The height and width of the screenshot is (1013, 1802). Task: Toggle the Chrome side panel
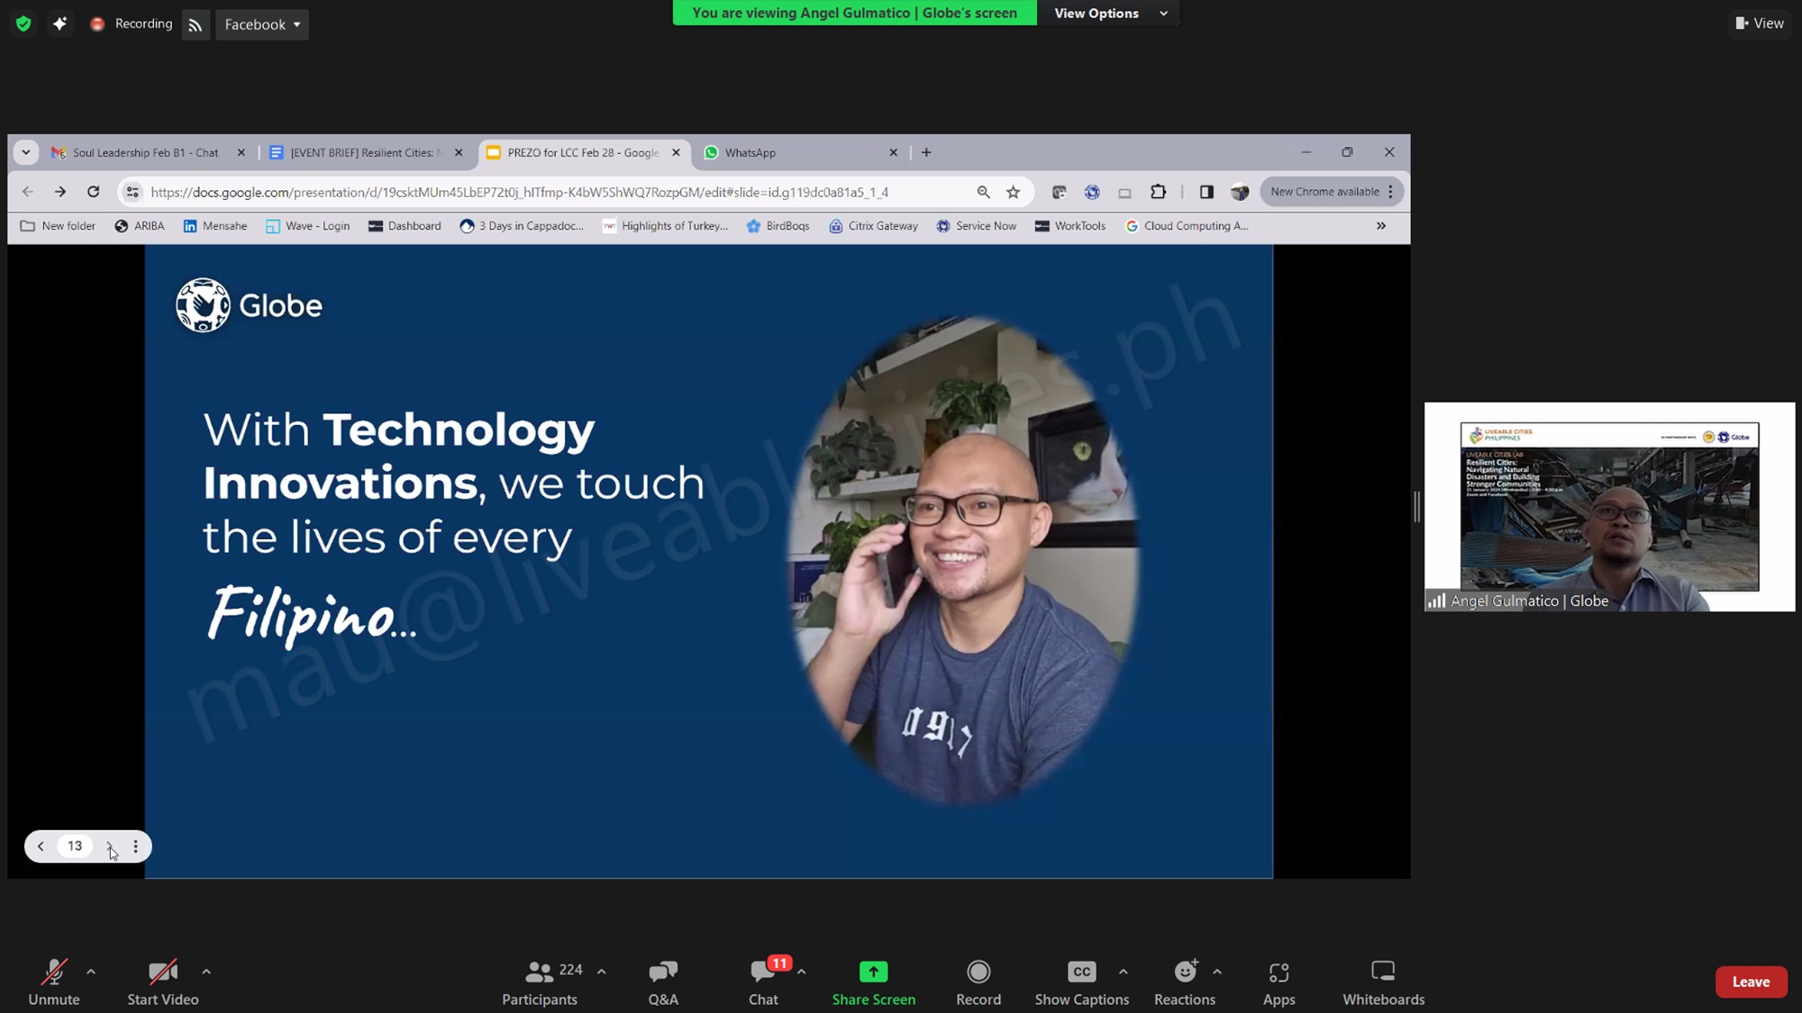click(1206, 192)
